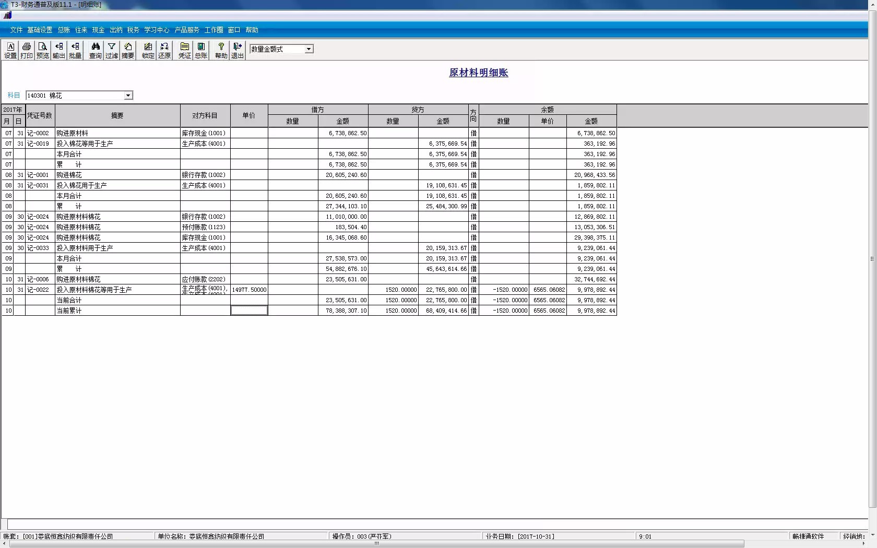Click the 摘要 (Summary) toolbar icon
The width and height of the screenshot is (877, 548).
128,51
